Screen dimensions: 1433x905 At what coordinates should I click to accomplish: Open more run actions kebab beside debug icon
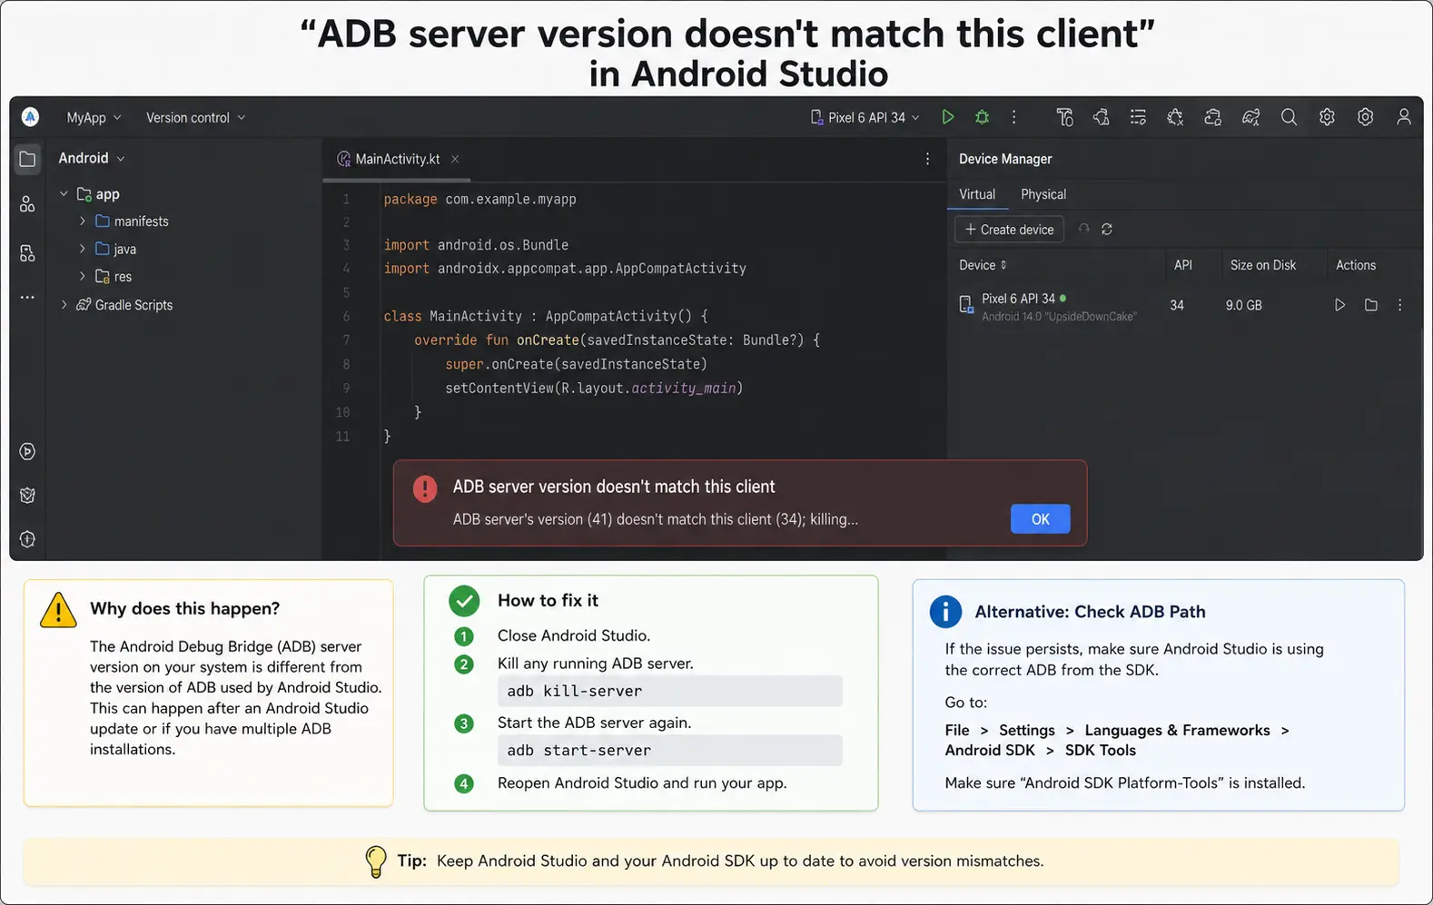point(1014,117)
